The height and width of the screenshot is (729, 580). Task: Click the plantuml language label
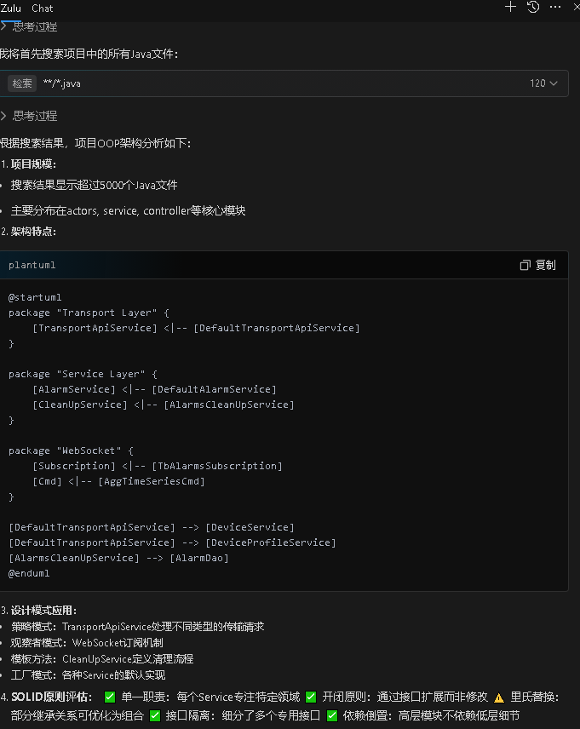click(x=32, y=265)
